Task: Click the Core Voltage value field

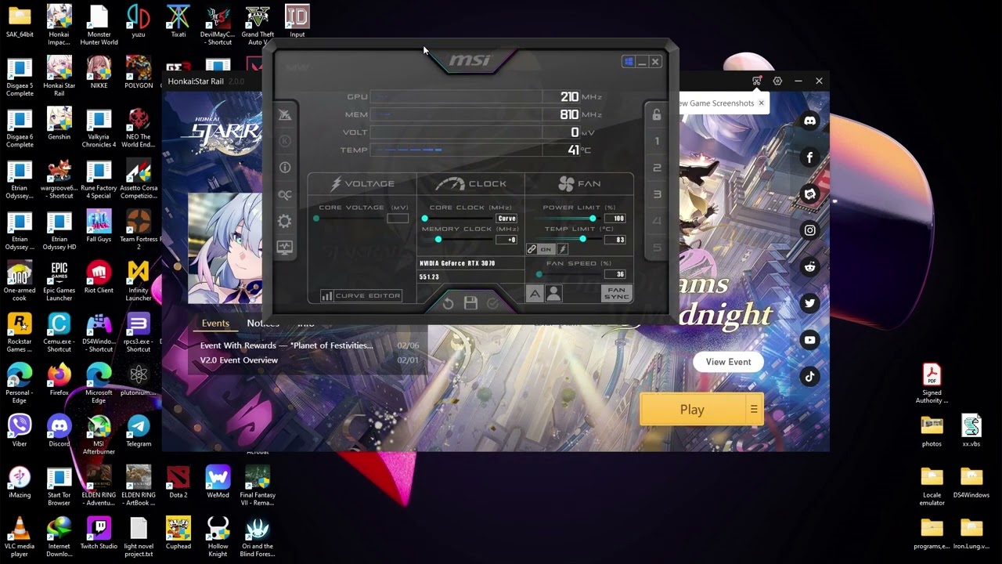Action: [398, 219]
